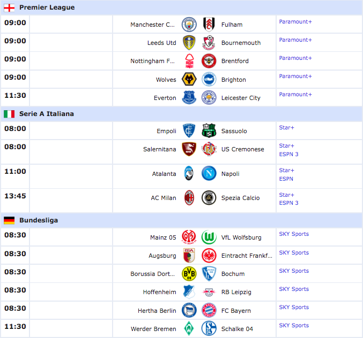Open ESPN link for Atalanta vs Napoli
The height and width of the screenshot is (338, 363).
[x=286, y=179]
